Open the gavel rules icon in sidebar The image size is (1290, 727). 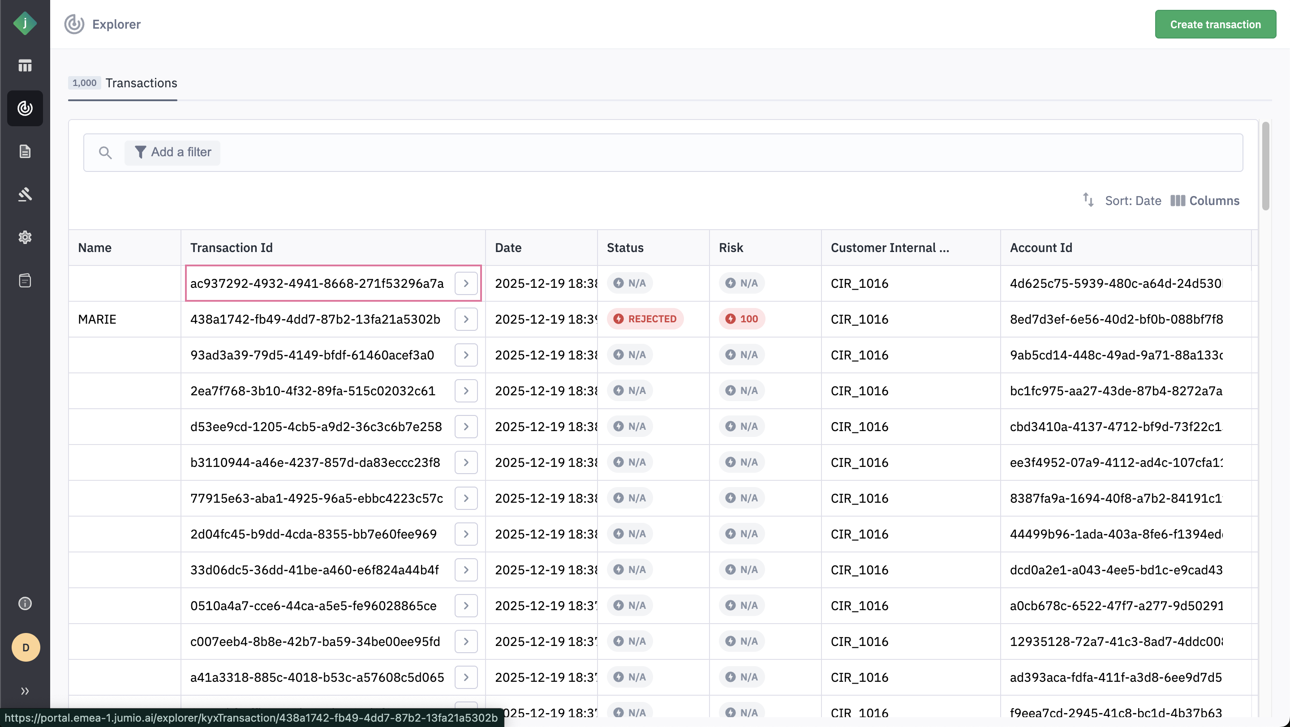25,194
